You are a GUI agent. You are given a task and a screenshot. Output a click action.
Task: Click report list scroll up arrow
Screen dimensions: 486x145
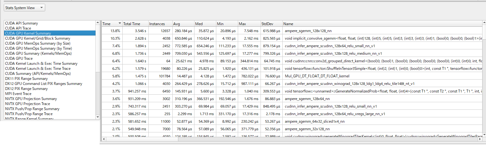tap(98, 23)
